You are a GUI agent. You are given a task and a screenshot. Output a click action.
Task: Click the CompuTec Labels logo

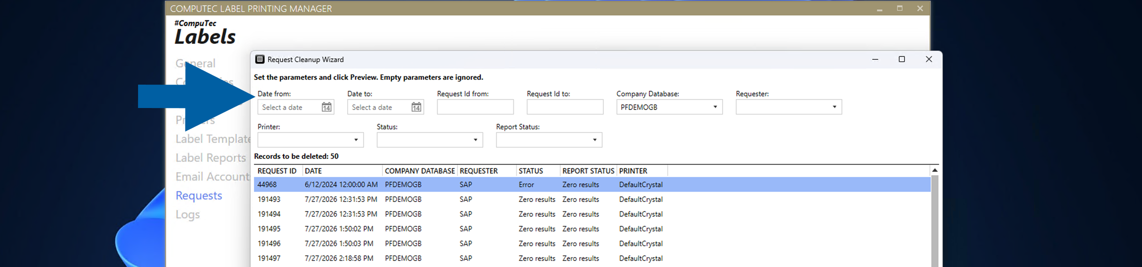pyautogui.click(x=205, y=33)
